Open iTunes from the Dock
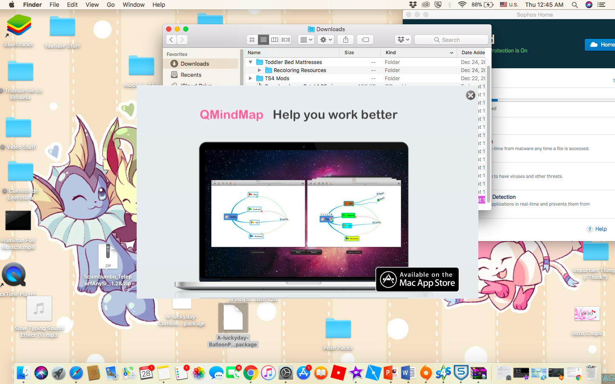Image resolution: width=615 pixels, height=384 pixels. [268, 373]
